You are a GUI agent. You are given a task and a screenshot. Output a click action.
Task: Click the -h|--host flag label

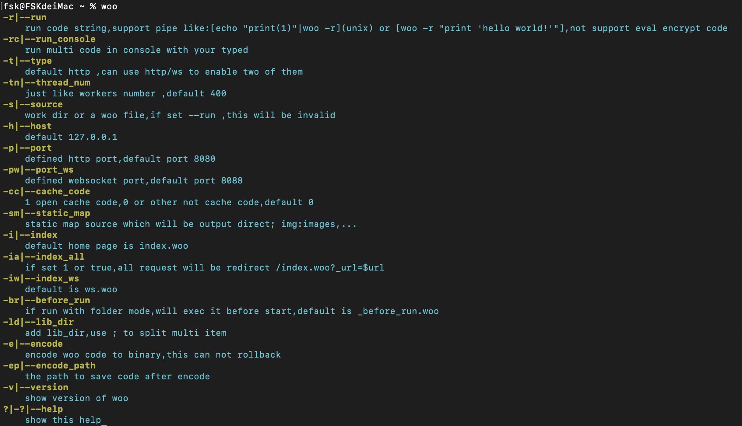tap(27, 126)
